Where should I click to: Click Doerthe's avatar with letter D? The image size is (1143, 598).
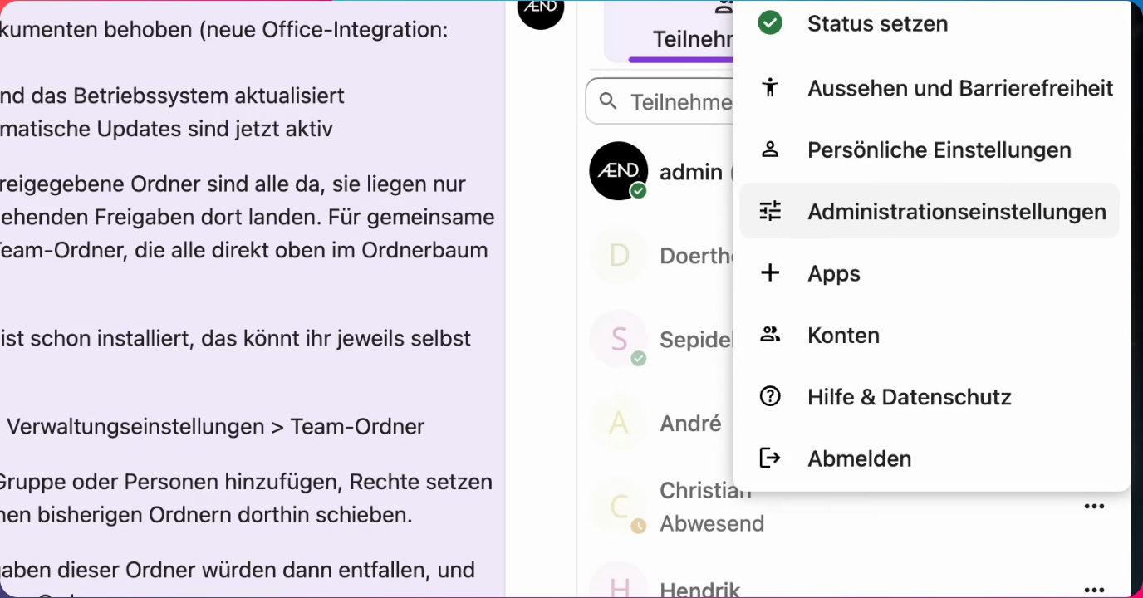click(x=619, y=255)
